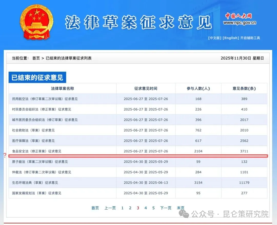
Task: Jump to 末页 last page
Action: (x=181, y=208)
